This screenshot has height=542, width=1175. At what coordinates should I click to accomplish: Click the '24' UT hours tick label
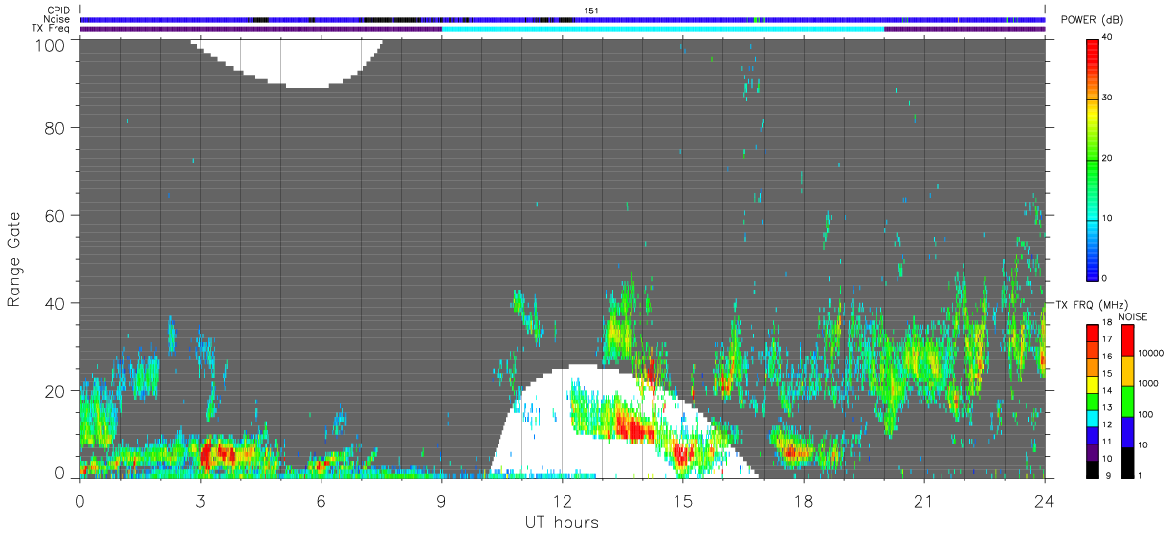tap(1044, 501)
